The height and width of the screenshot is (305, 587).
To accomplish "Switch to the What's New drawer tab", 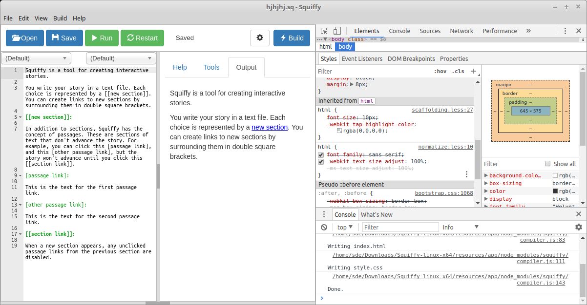I will (377, 214).
